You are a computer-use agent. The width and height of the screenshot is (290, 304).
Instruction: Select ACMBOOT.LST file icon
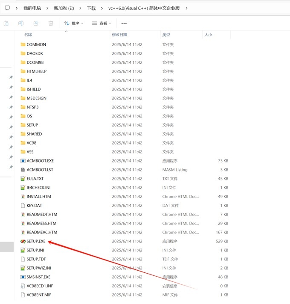[x=23, y=170]
